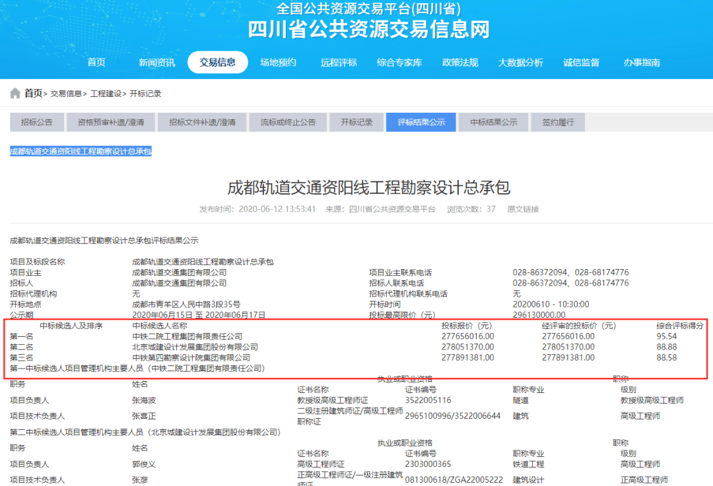Click the 教授级高级工程师证 certificate name
This screenshot has height=486, width=713.
pos(333,401)
